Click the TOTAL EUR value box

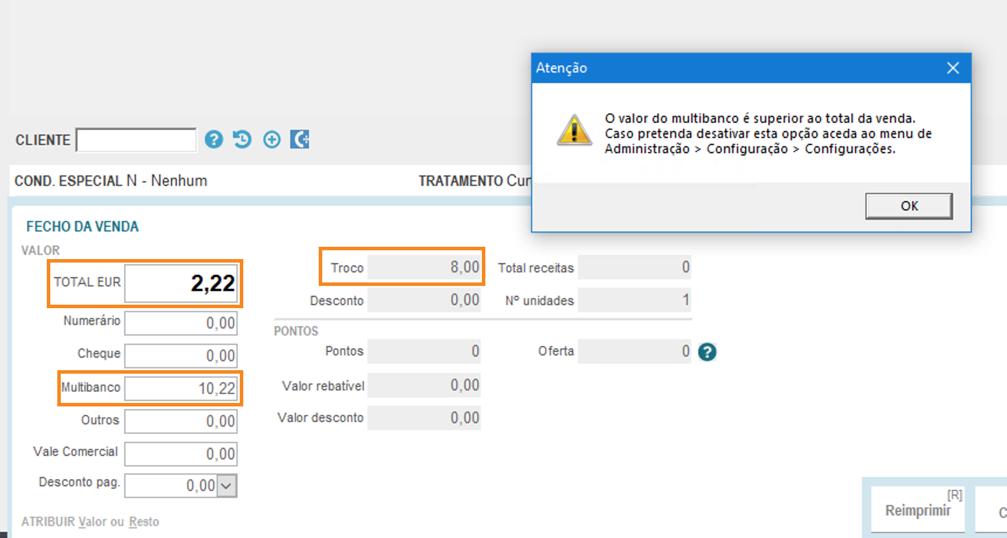click(x=181, y=284)
